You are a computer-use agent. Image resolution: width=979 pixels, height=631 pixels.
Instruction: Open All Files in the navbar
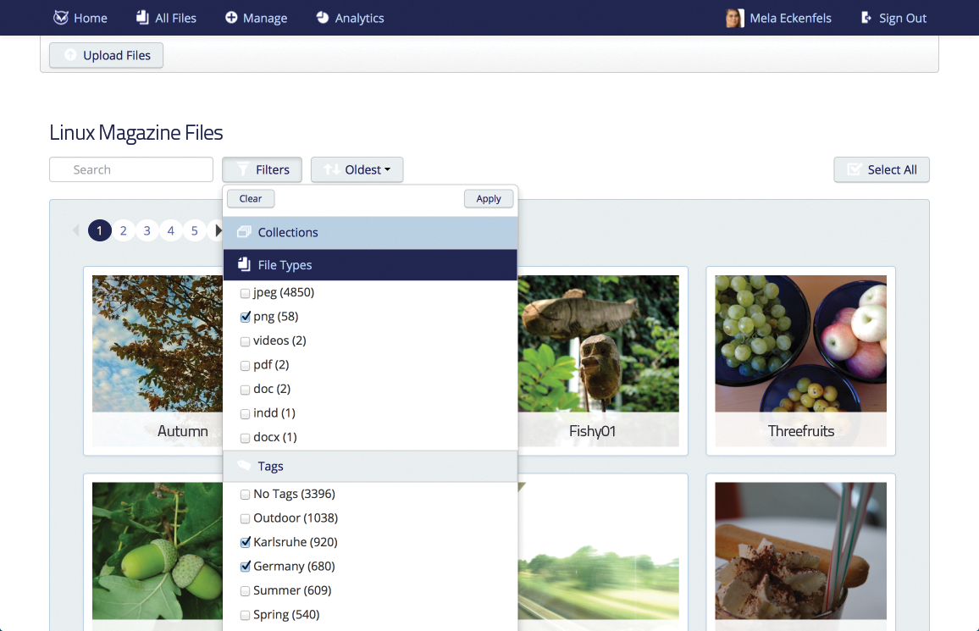[166, 18]
